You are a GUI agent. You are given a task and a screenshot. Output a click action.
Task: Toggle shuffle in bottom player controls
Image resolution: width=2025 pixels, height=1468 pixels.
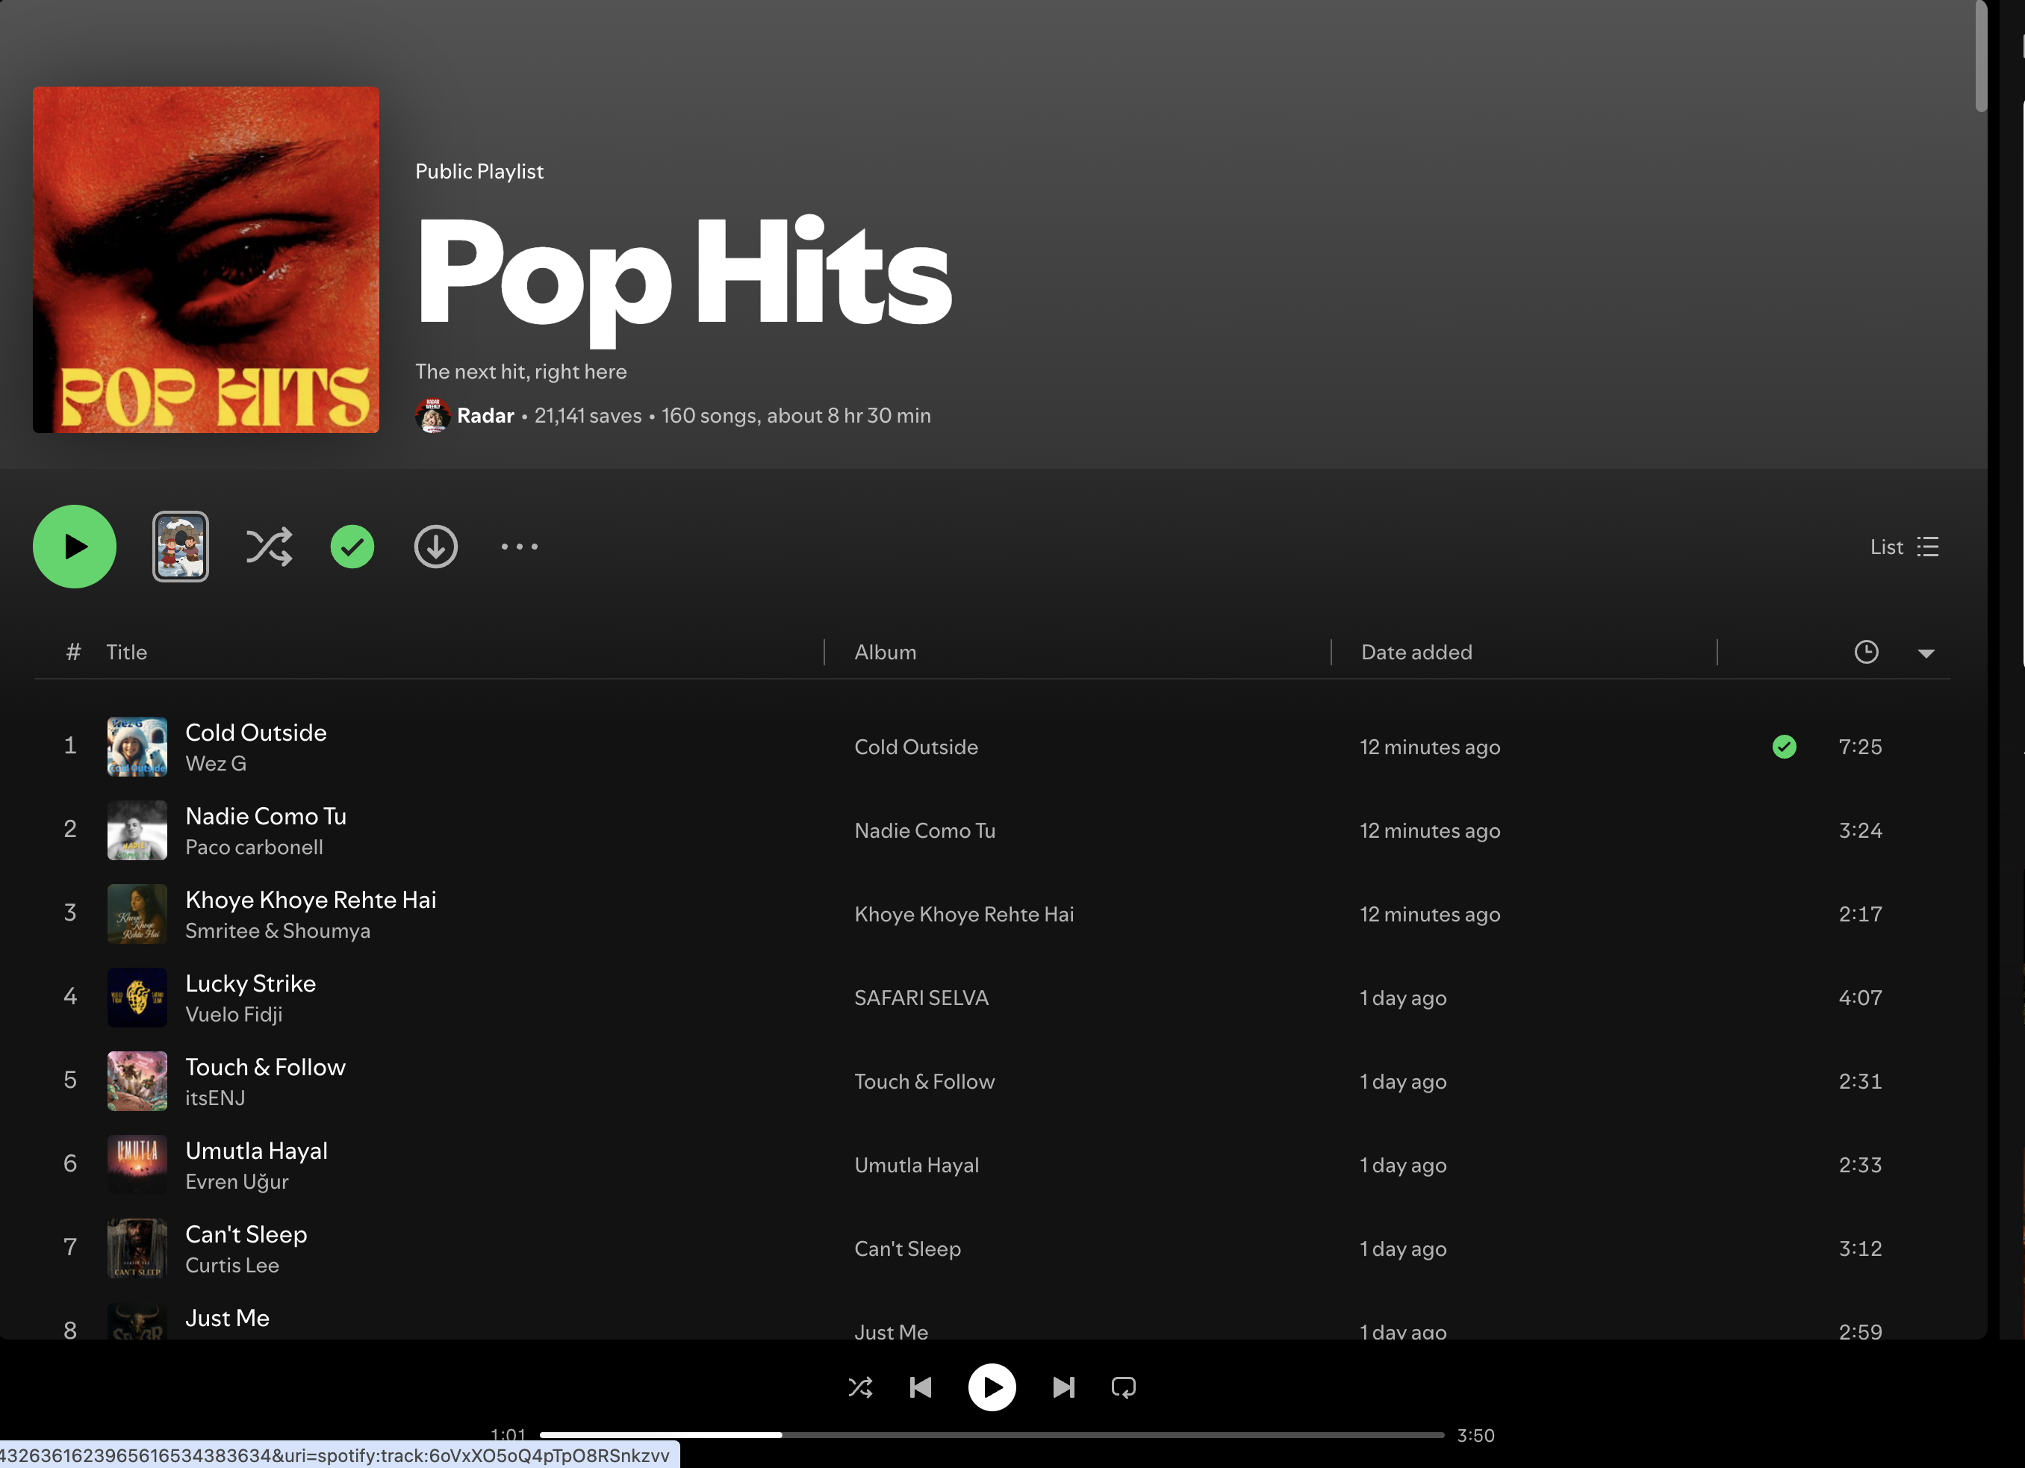point(860,1387)
